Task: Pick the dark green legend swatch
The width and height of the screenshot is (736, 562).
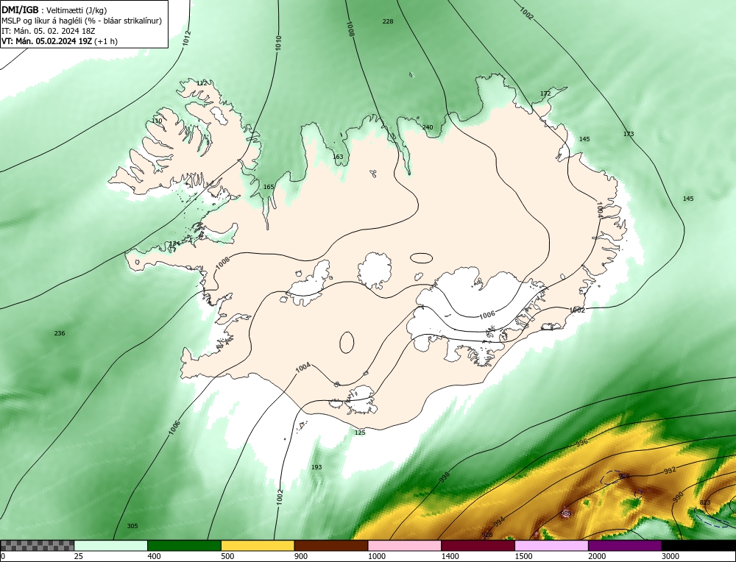Action: click(184, 546)
